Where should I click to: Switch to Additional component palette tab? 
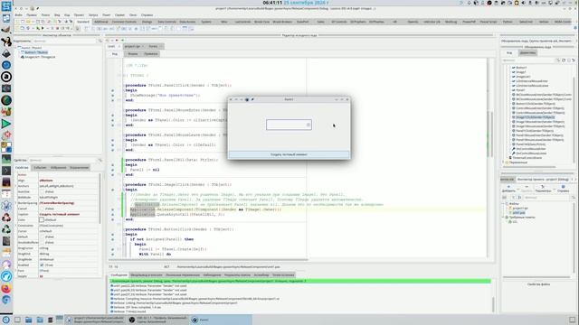100,22
